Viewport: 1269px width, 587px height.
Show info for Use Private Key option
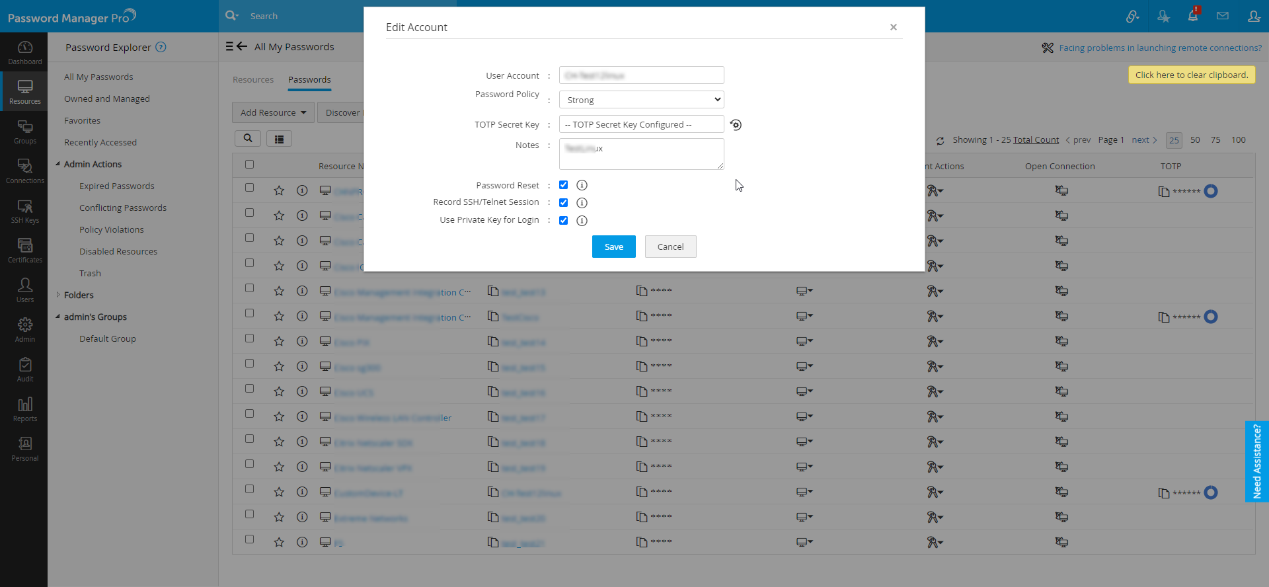(582, 221)
